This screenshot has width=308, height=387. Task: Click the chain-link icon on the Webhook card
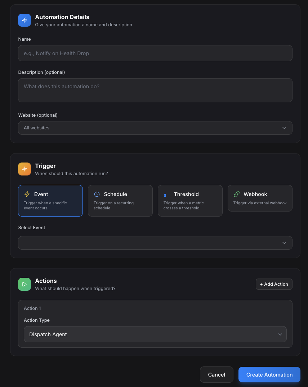[x=236, y=194]
